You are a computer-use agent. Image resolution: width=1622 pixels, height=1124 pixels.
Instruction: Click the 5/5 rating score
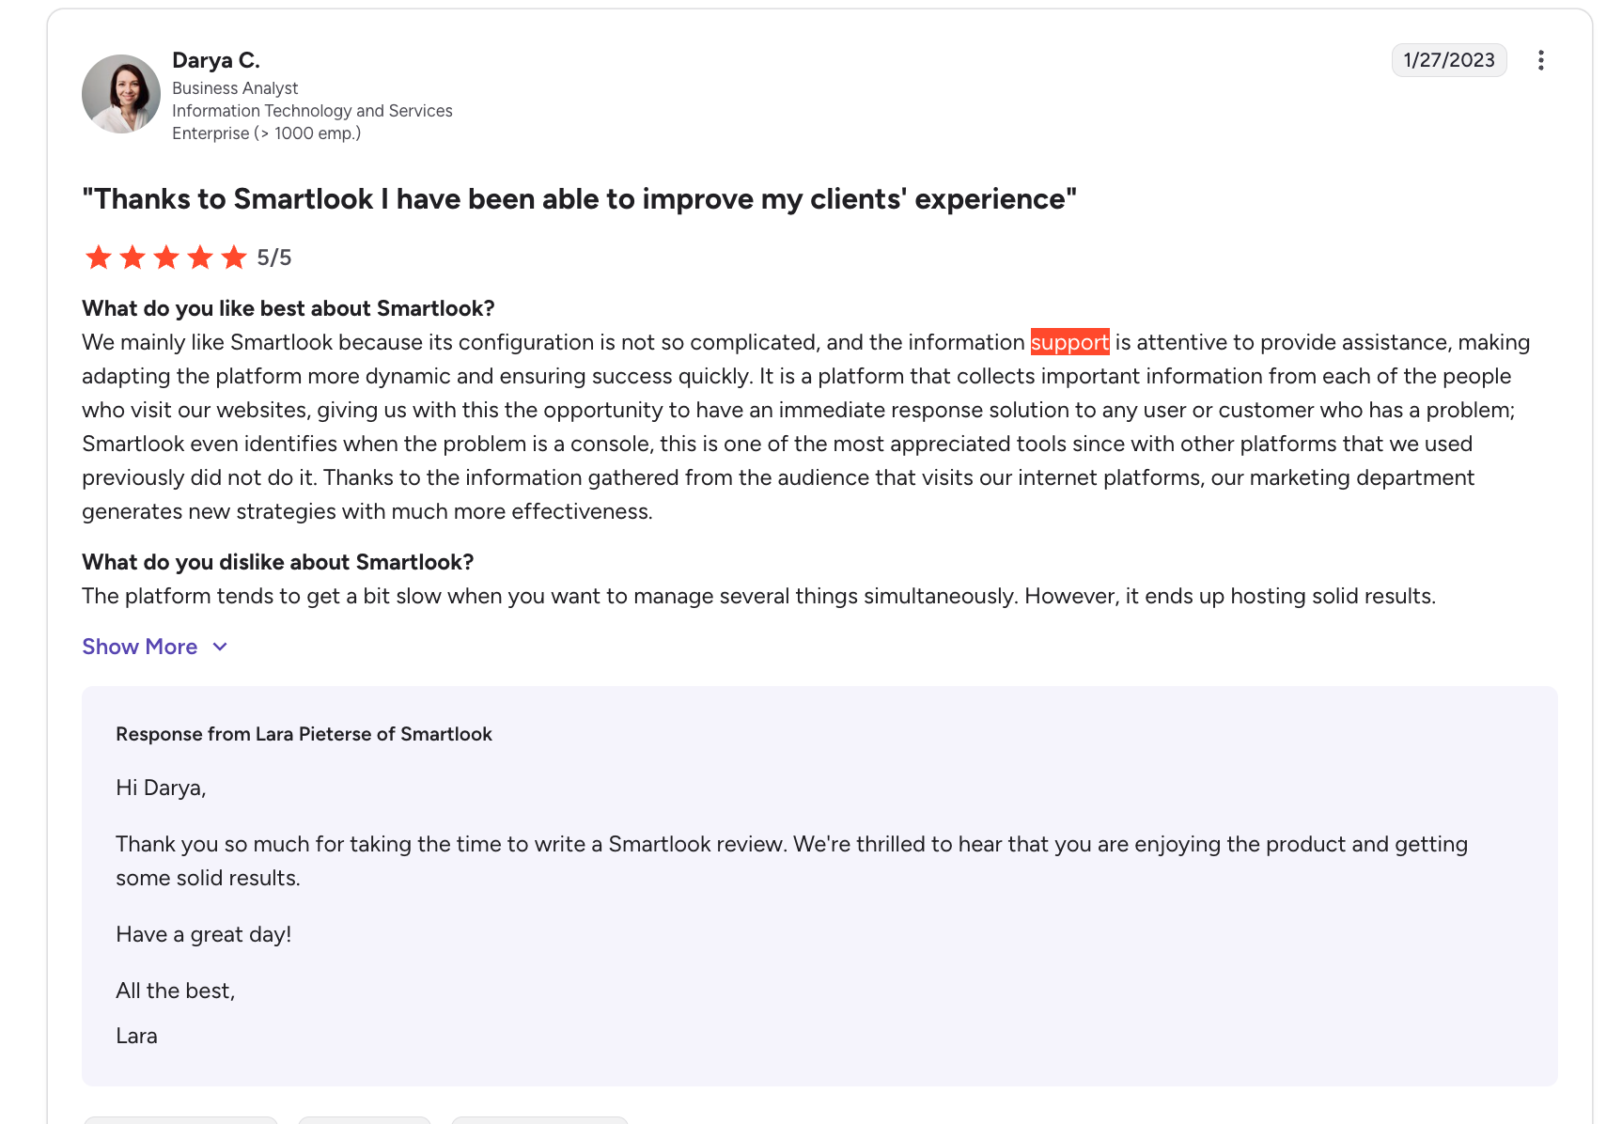274,258
